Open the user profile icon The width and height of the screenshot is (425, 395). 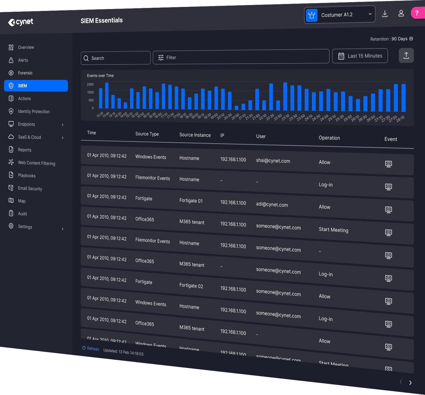tap(401, 13)
